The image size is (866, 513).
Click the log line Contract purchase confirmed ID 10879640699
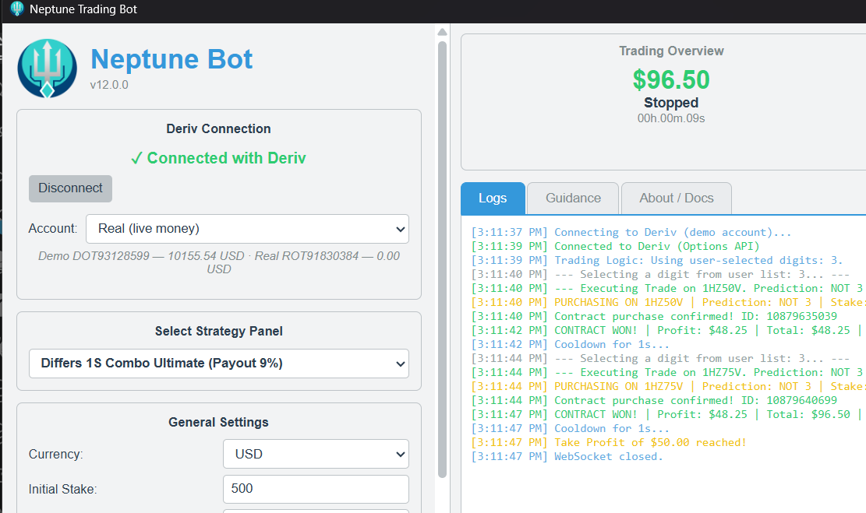click(x=654, y=400)
